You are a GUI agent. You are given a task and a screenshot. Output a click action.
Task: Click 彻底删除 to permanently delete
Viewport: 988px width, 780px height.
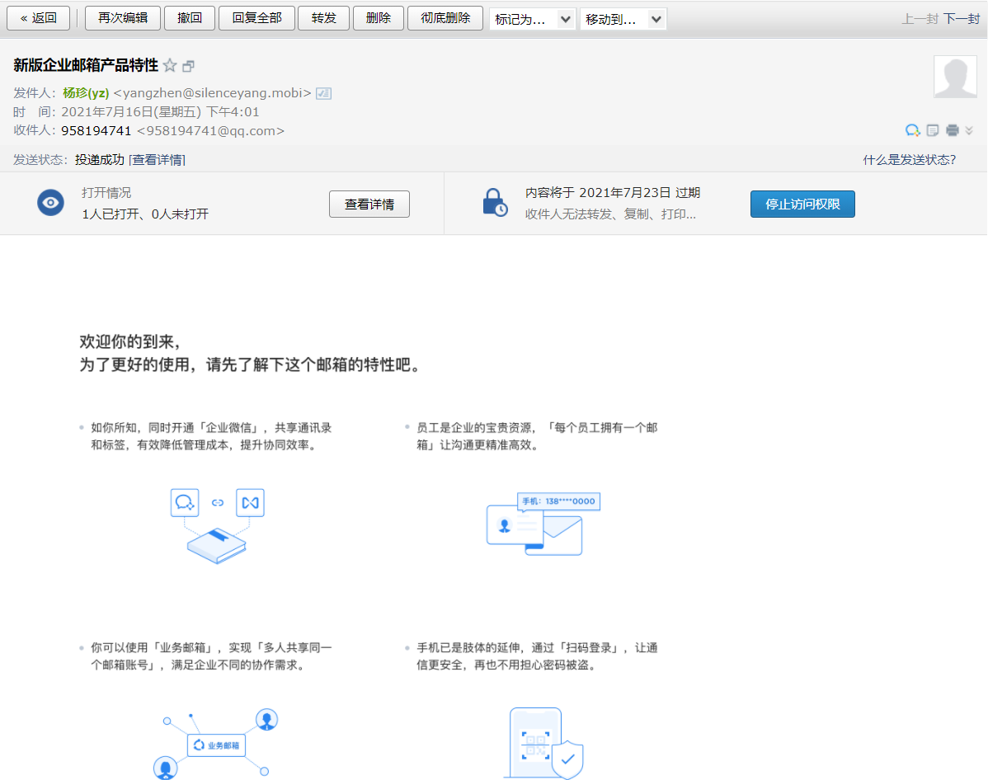[x=445, y=18]
